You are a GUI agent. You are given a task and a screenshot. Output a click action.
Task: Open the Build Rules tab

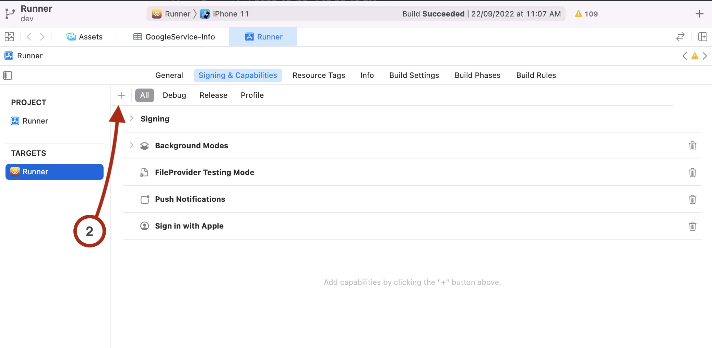pyautogui.click(x=536, y=75)
